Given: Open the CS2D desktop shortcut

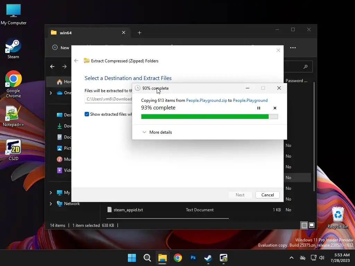Looking at the screenshot, I should [14, 150].
